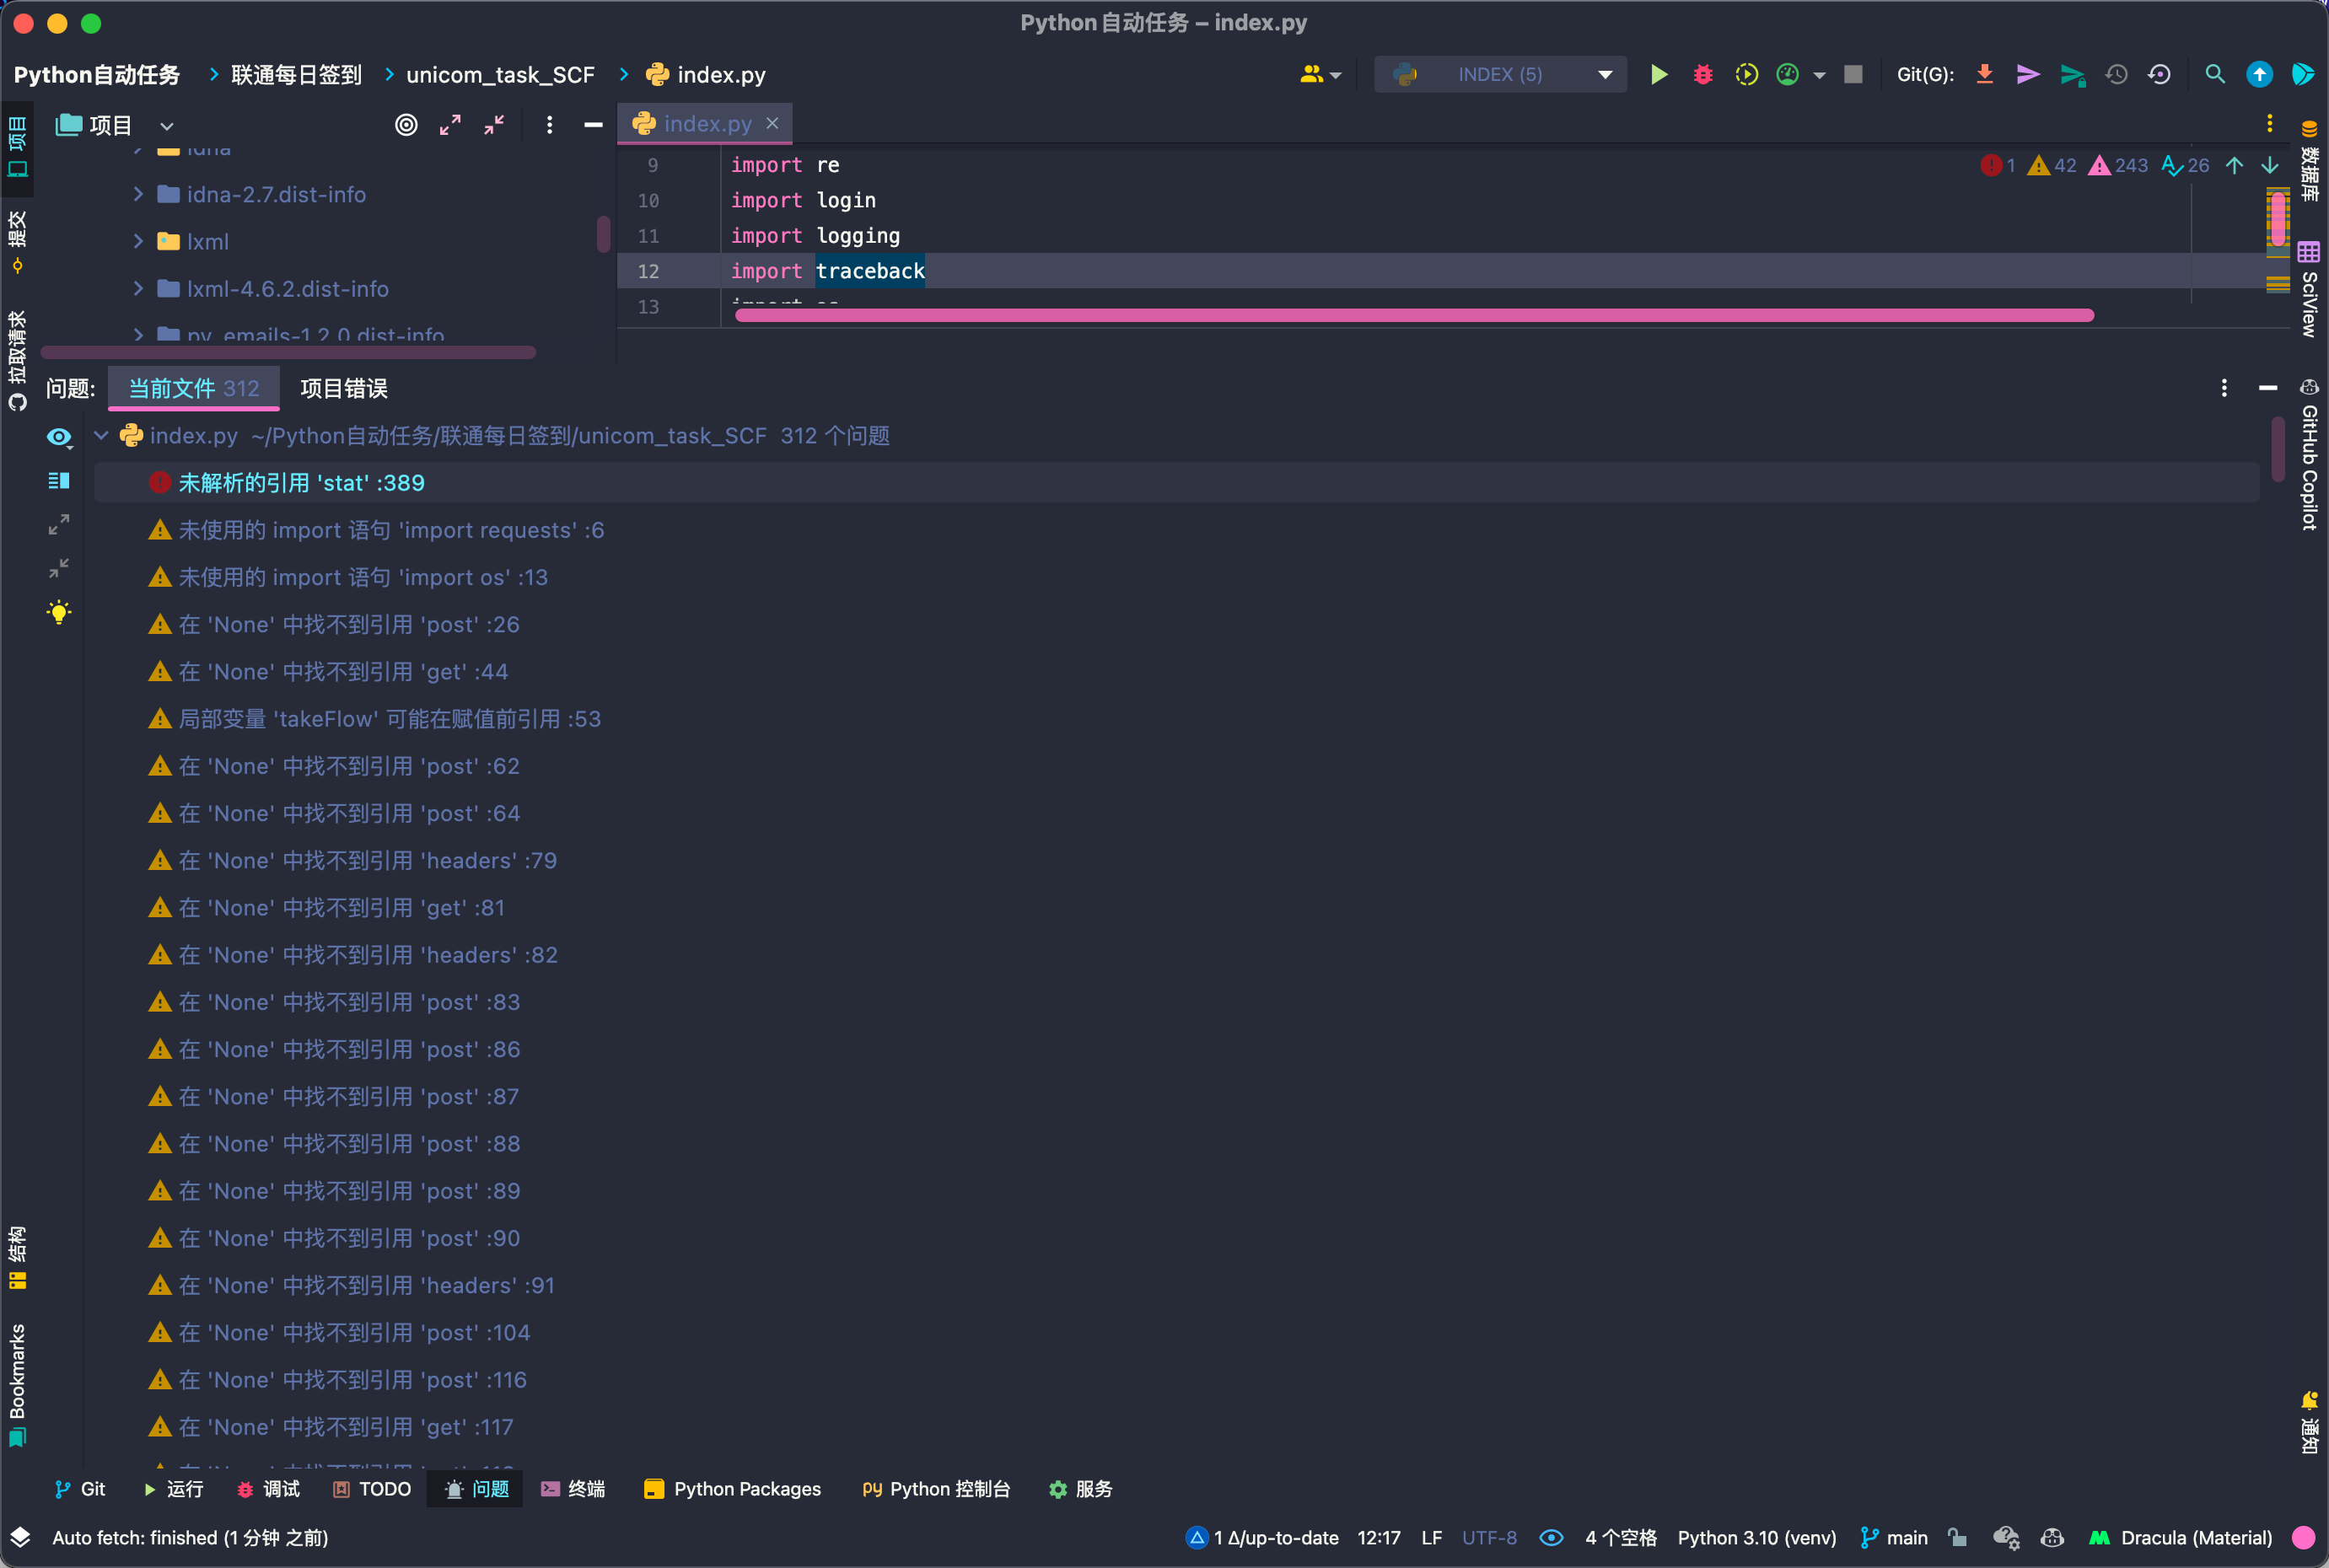Stop the running process with the square icon
This screenshot has width=2329, height=1568.
point(1853,75)
